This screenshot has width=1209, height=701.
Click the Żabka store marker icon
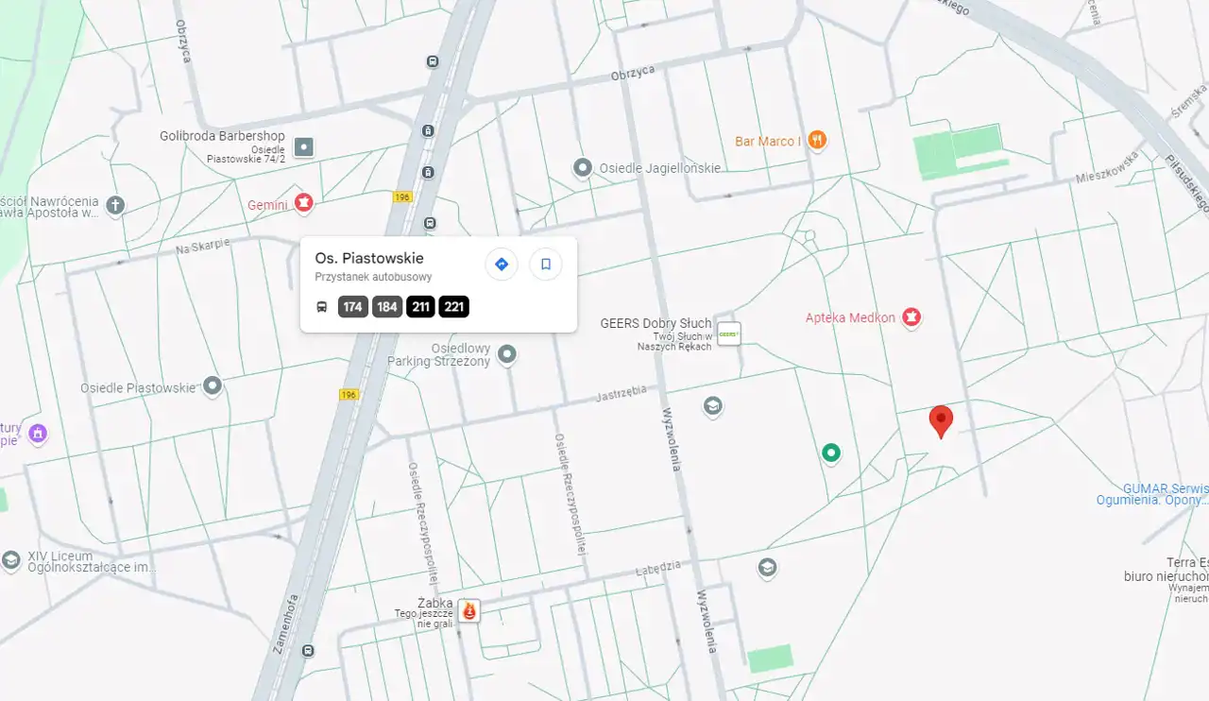click(468, 610)
